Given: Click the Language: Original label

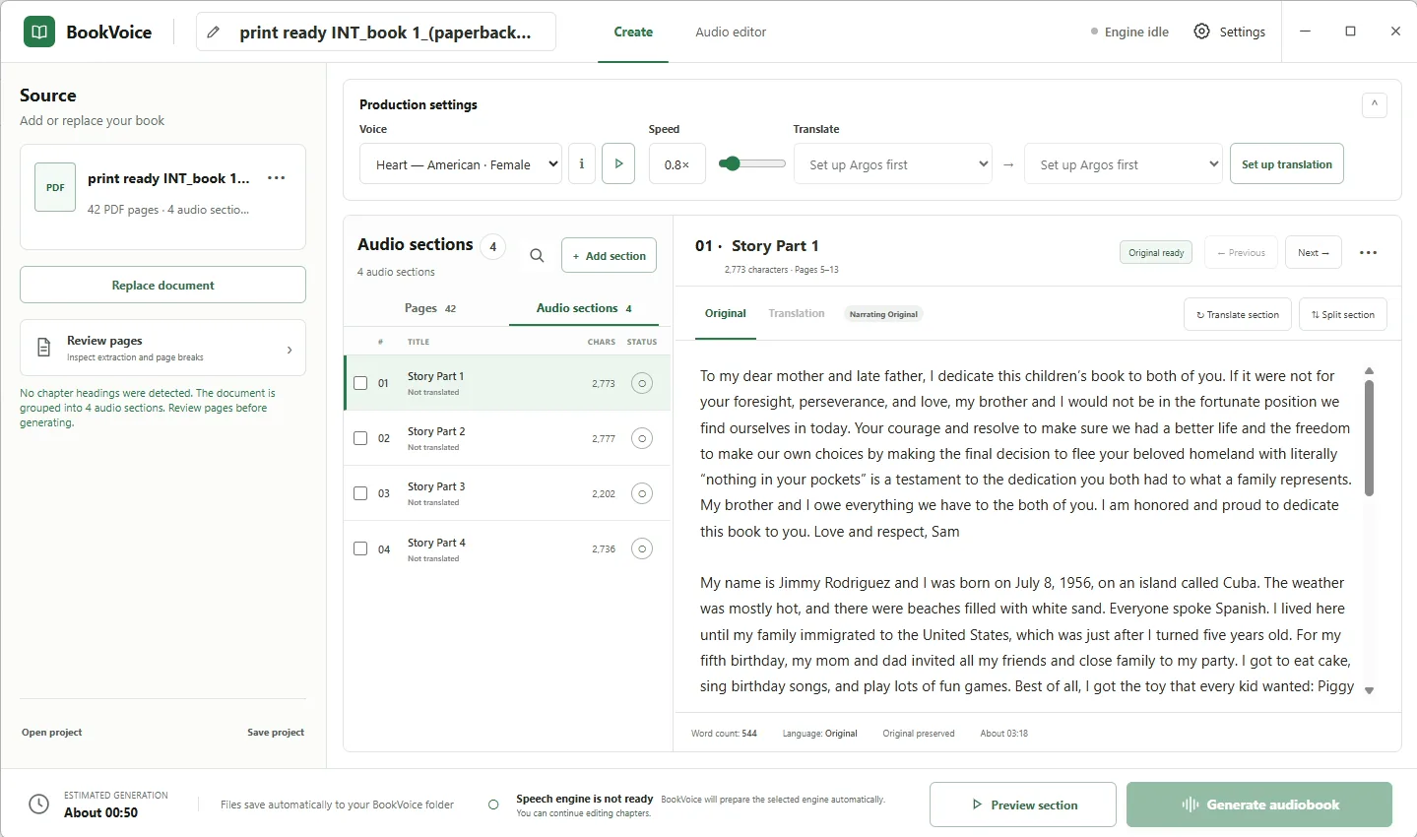Looking at the screenshot, I should 819,734.
